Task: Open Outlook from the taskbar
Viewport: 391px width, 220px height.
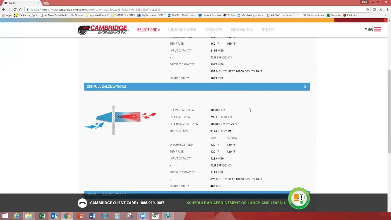Action: pyautogui.click(x=54, y=216)
